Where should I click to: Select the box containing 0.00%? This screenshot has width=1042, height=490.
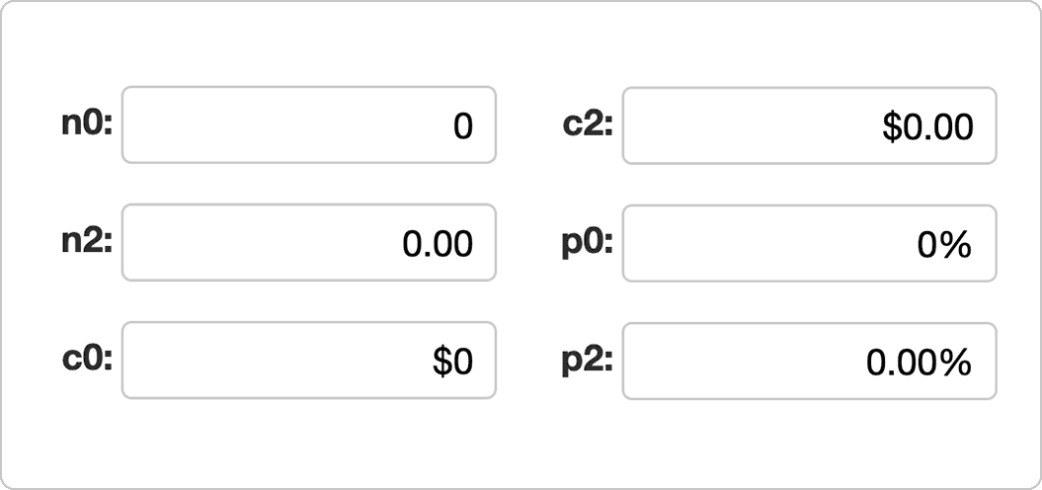[809, 361]
